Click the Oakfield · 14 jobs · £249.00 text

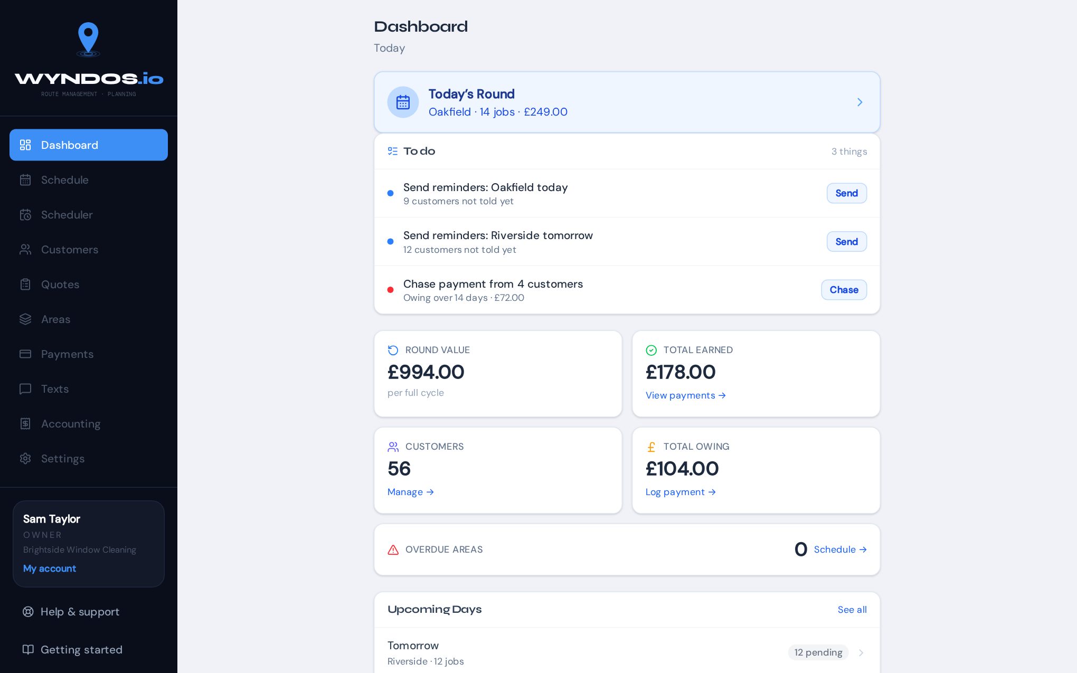498,112
